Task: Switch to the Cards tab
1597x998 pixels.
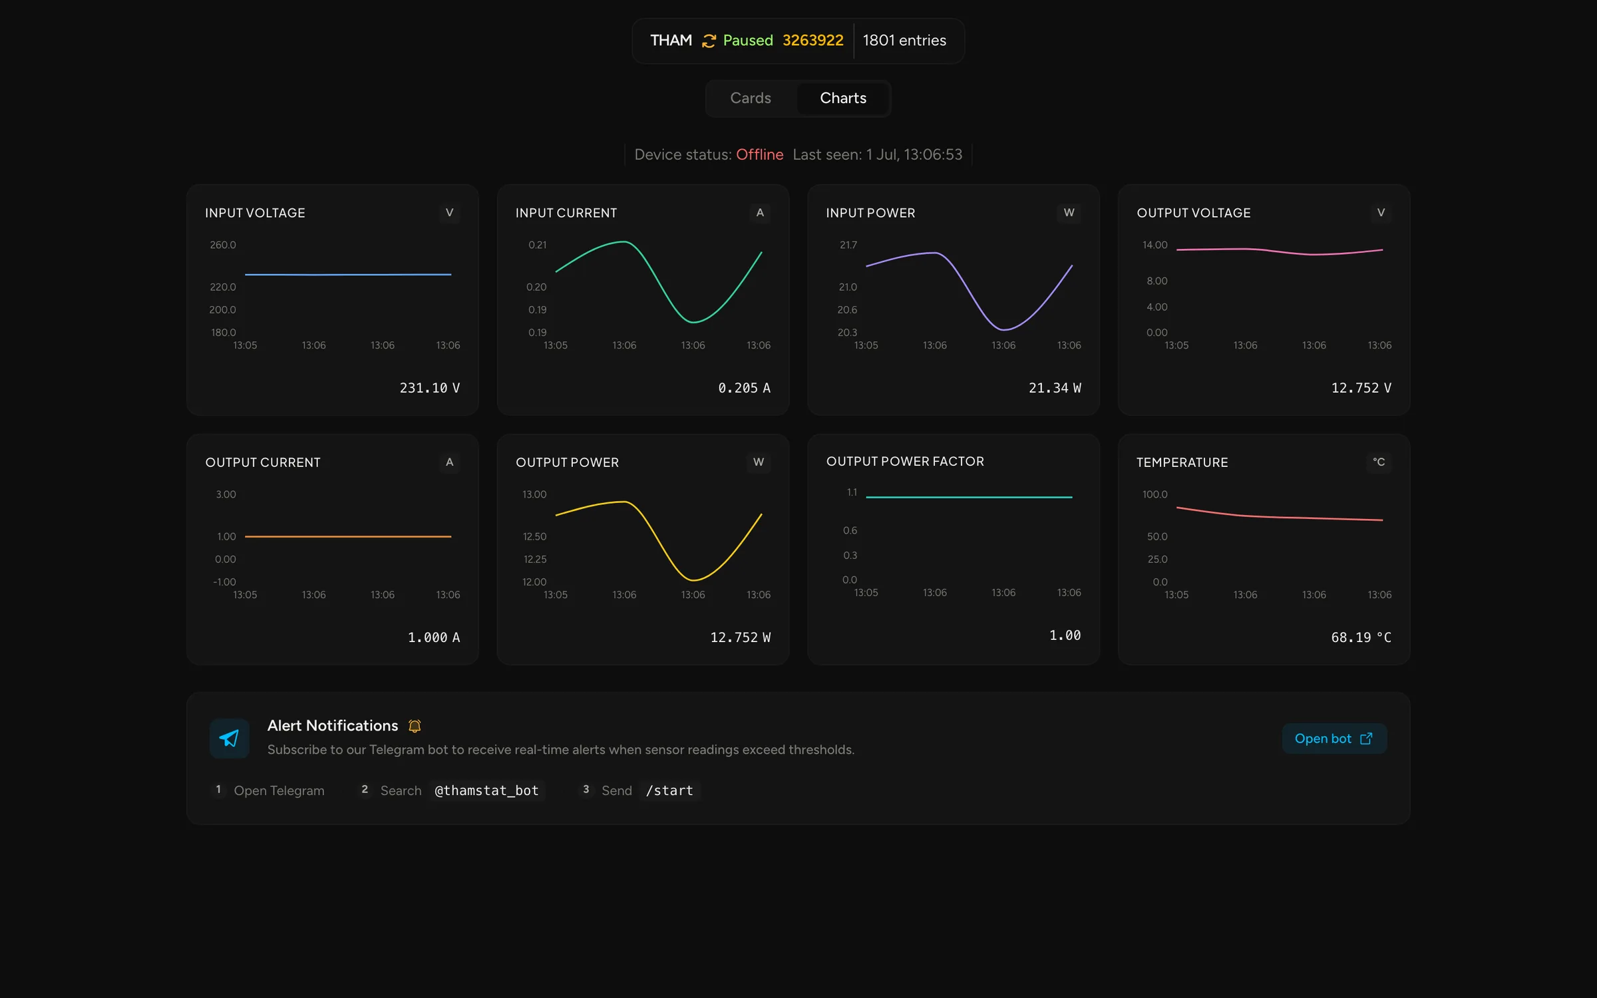Action: click(751, 98)
